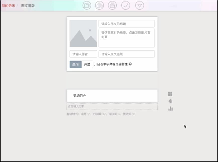This screenshot has width=218, height=162.
Task: Open the triangle download dropdown in toolbar
Action: tap(139, 5)
